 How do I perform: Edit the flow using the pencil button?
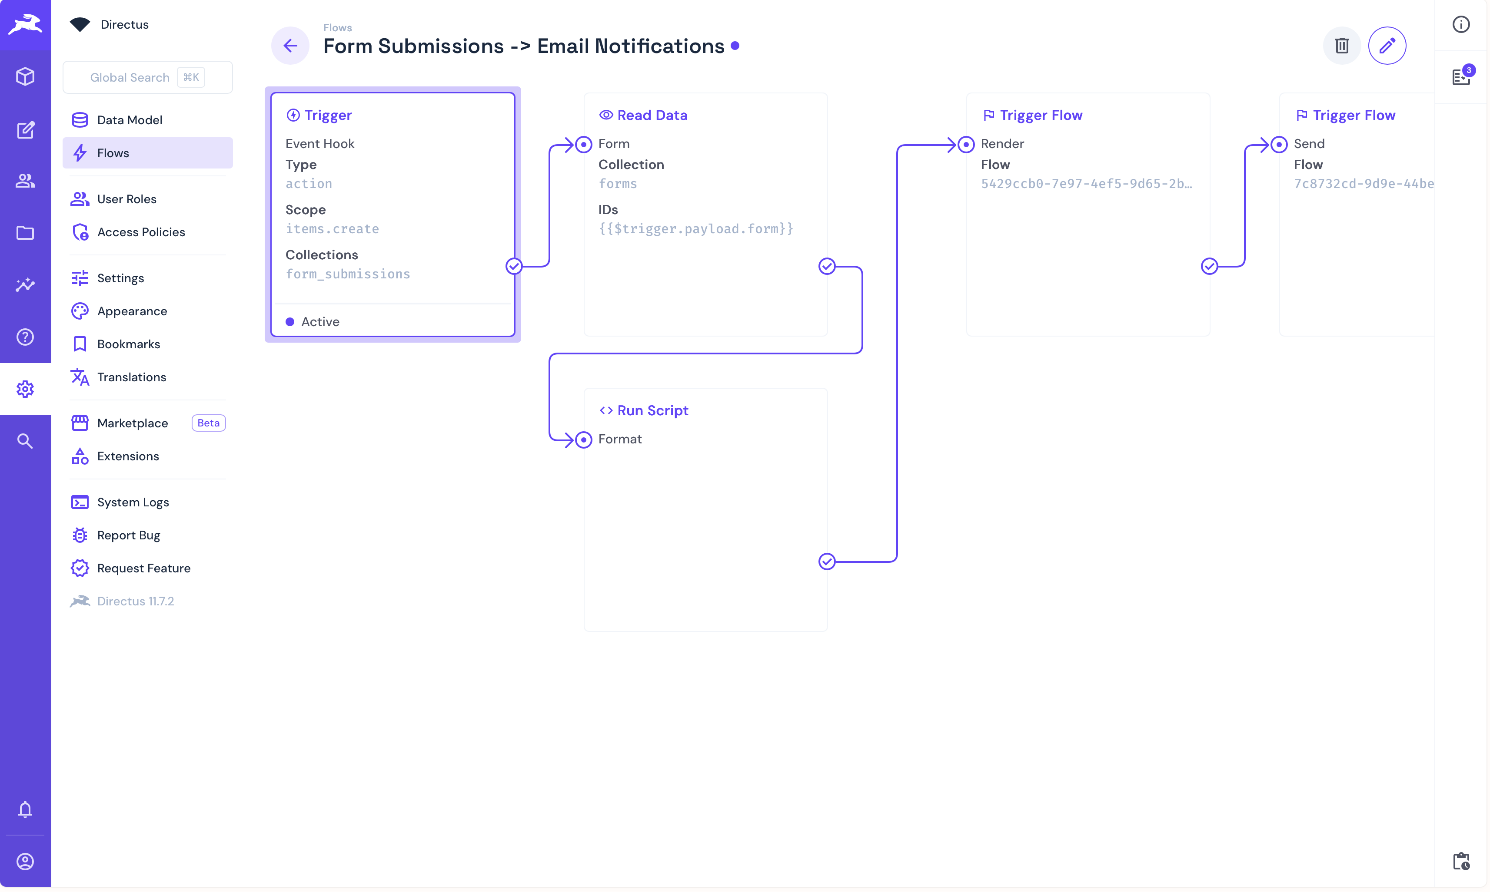(1388, 45)
